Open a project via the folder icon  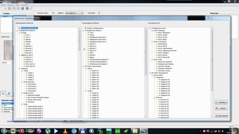pos(6,9)
